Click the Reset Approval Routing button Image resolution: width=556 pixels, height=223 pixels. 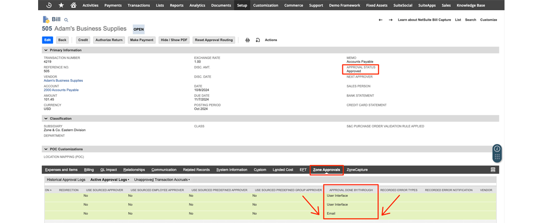tap(214, 40)
